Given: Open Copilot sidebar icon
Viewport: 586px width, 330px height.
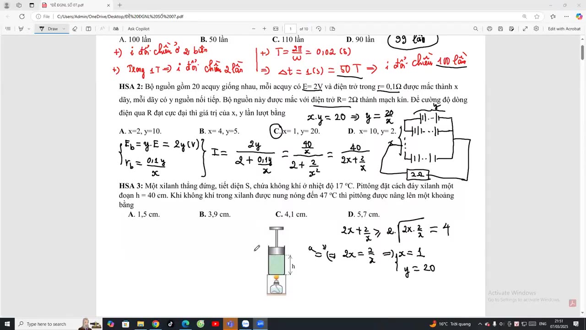Looking at the screenshot, I should (579, 16).
